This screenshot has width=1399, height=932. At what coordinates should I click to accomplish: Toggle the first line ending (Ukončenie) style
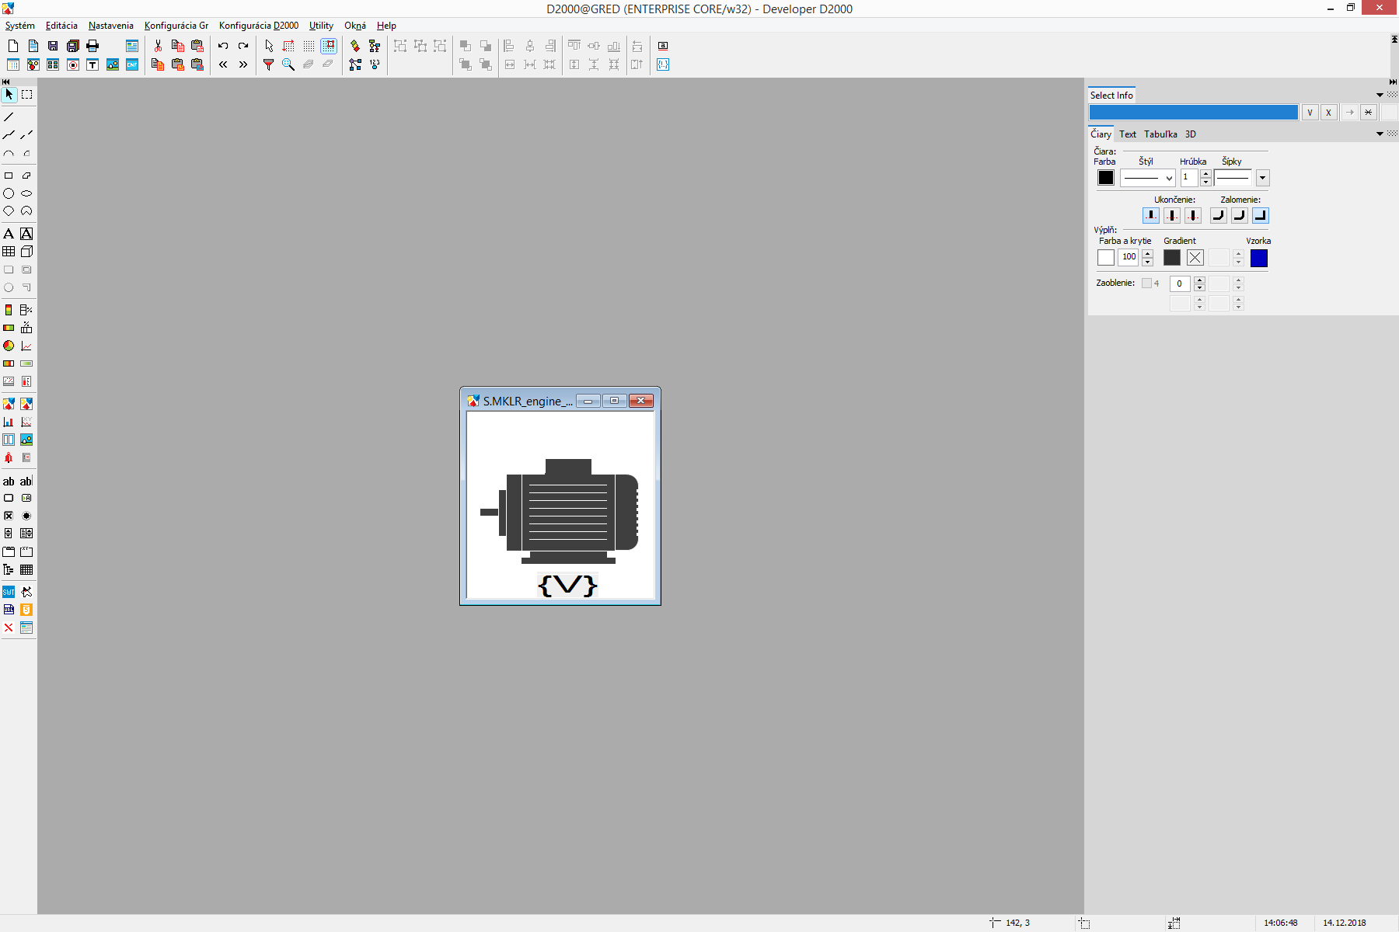tap(1150, 215)
